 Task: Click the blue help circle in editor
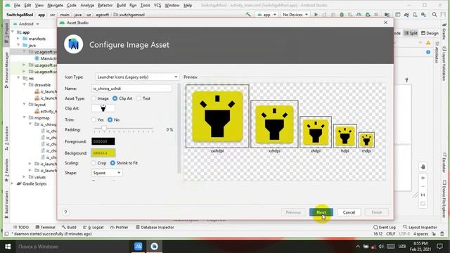pyautogui.click(x=428, y=52)
